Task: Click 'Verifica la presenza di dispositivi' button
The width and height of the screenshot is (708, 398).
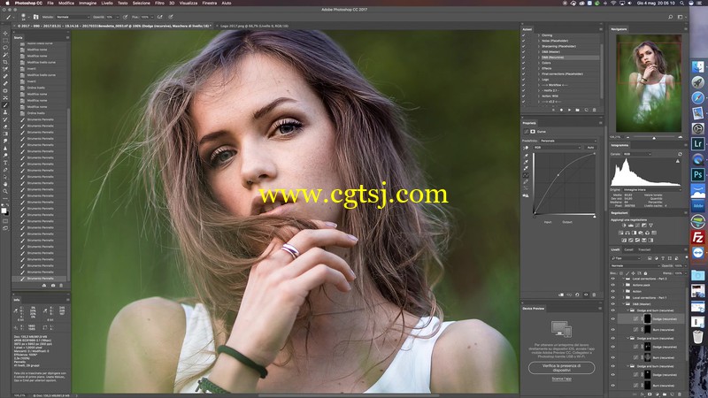Action: click(561, 367)
